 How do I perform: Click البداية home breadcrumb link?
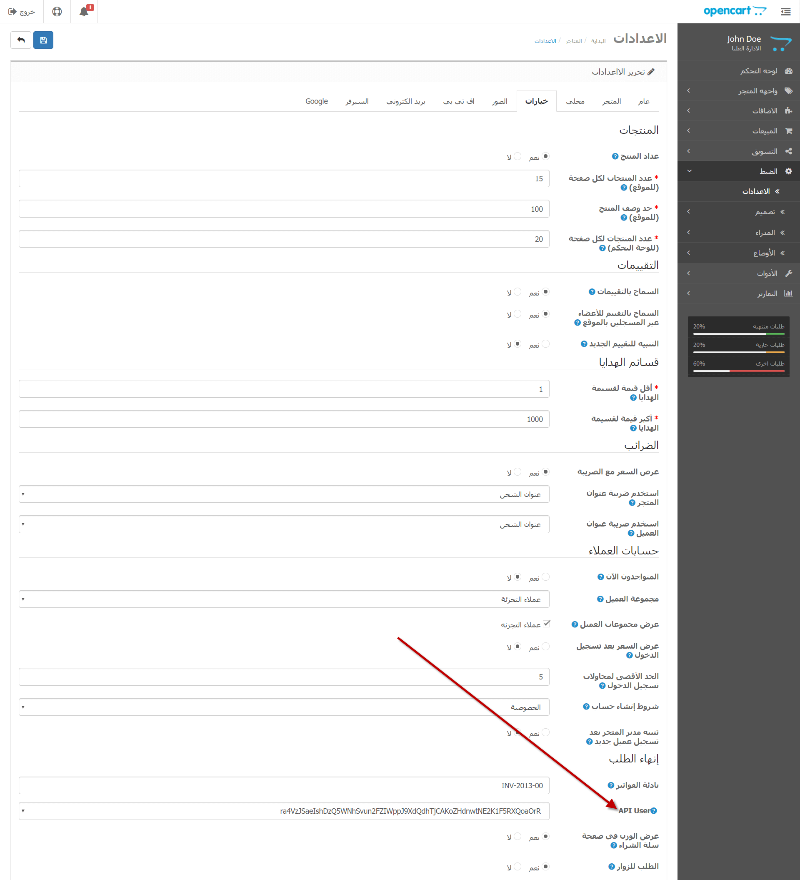tap(598, 41)
